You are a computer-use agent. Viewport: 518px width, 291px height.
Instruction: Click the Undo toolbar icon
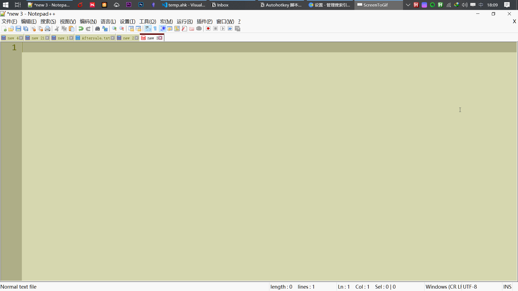(81, 29)
